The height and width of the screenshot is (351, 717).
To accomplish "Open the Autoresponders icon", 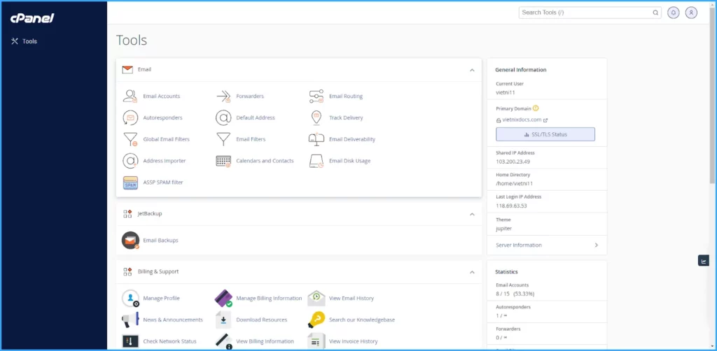I will [130, 117].
